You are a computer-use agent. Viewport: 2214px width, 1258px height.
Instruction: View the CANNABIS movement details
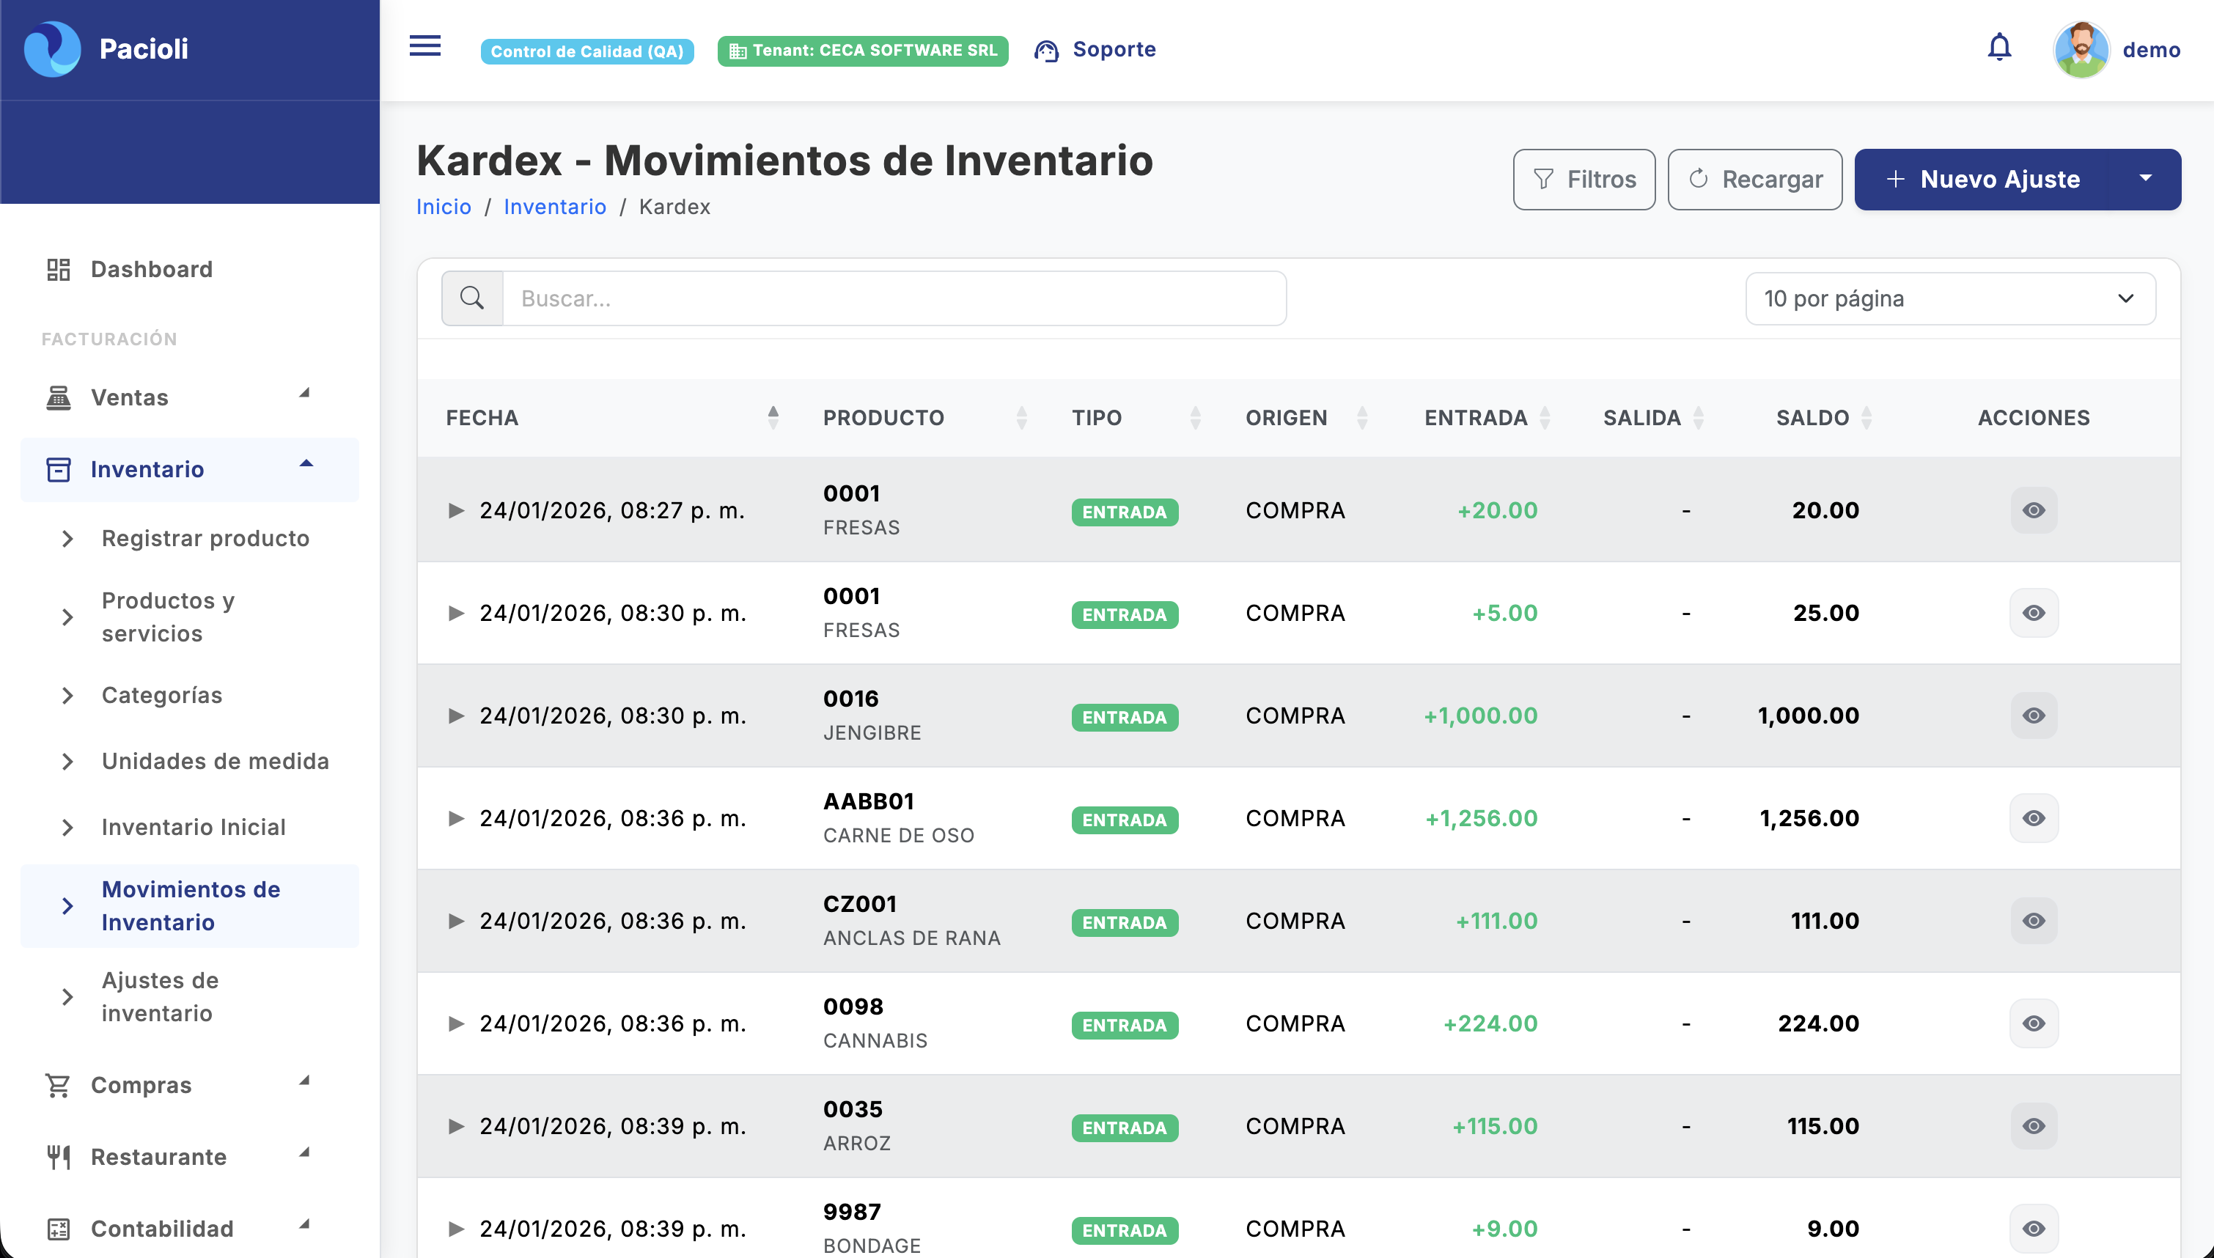click(2034, 1023)
